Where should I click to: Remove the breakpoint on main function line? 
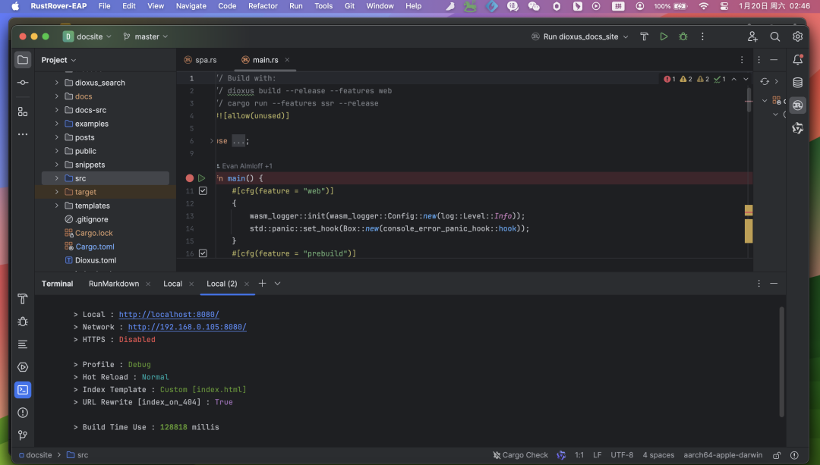[190, 178]
